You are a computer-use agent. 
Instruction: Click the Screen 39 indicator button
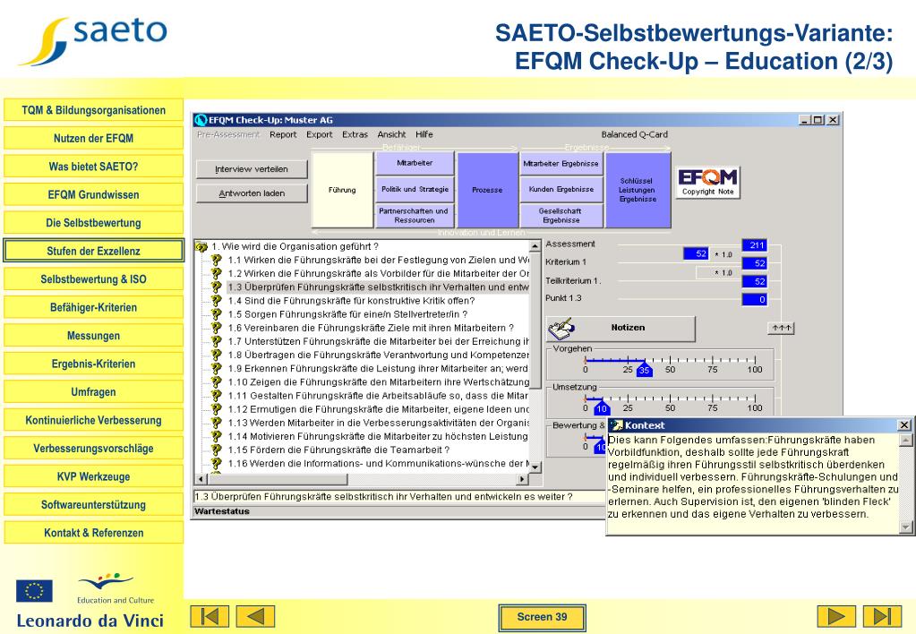[x=542, y=617]
